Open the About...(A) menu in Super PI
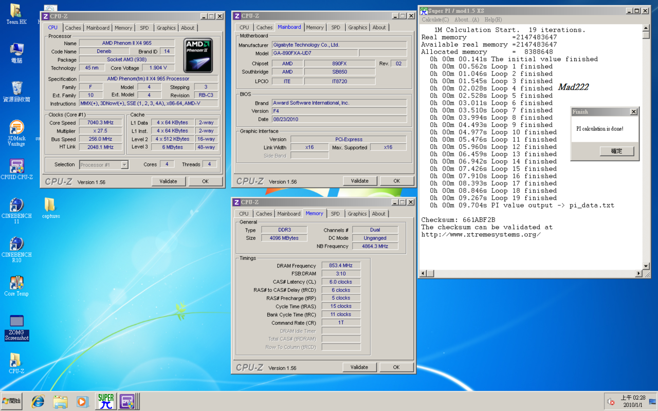Screen dimensions: 658x411 coord(466,20)
